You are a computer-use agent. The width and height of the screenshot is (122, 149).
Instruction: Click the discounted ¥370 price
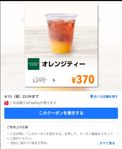click(x=83, y=79)
